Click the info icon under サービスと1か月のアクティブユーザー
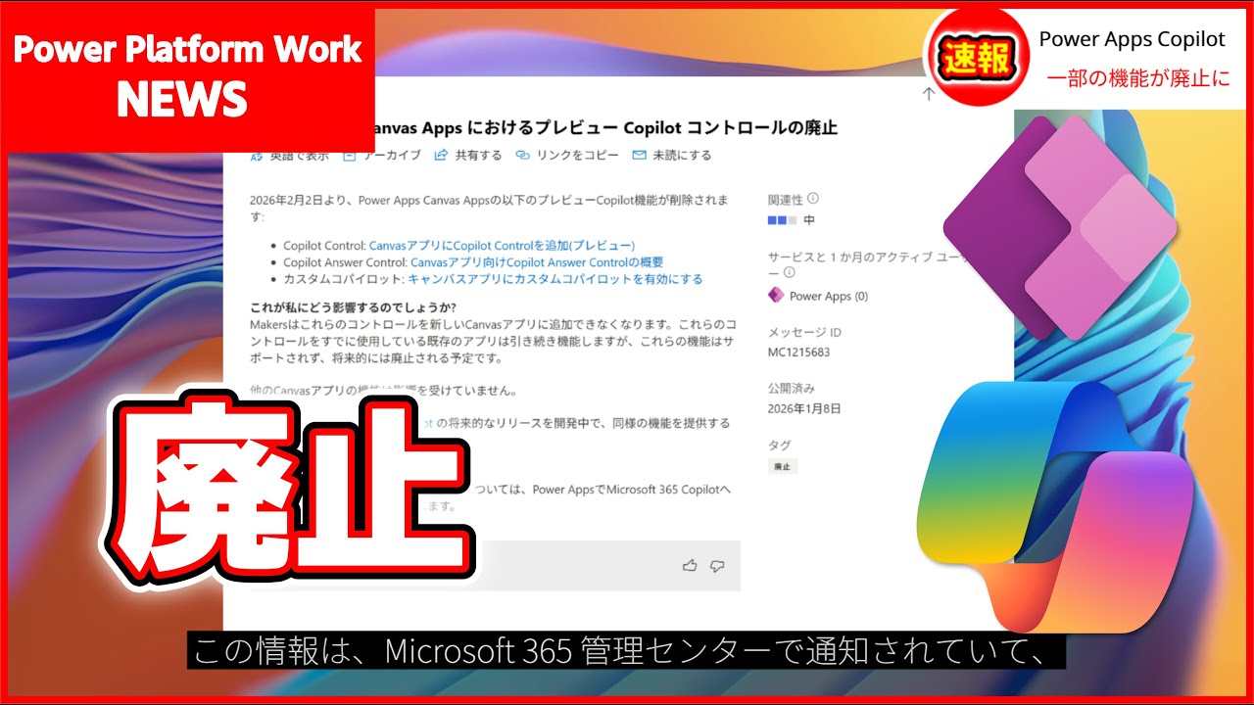 (789, 273)
